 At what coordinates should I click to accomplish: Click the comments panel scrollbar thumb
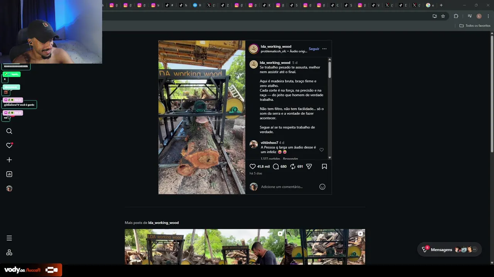(x=330, y=70)
